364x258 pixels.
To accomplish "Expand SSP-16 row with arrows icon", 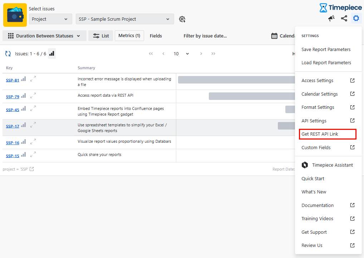I will point(33,141).
